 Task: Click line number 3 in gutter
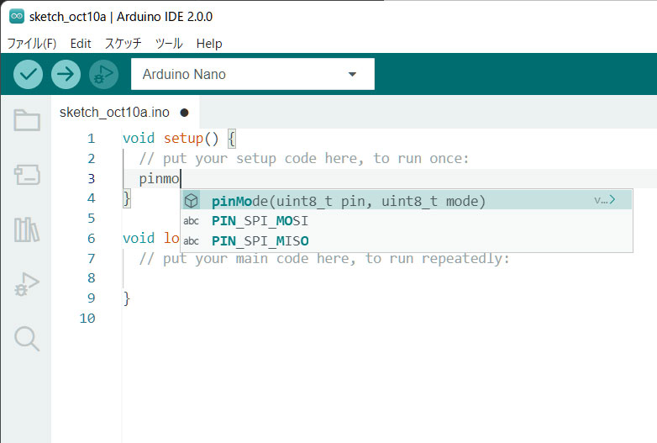tap(92, 178)
